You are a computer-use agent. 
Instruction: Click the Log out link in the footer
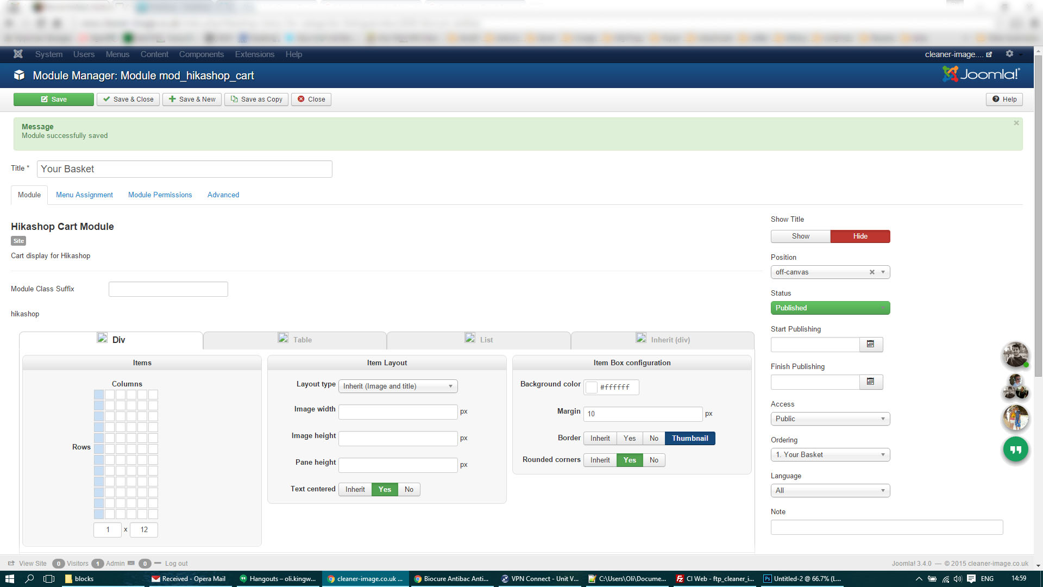pos(176,564)
